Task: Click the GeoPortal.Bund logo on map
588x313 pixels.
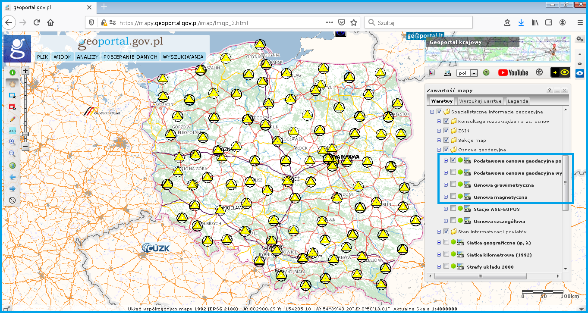Action: [101, 112]
